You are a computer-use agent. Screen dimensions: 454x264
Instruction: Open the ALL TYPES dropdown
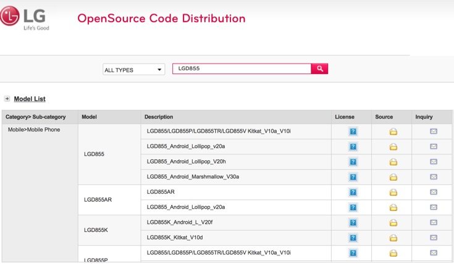(x=134, y=70)
